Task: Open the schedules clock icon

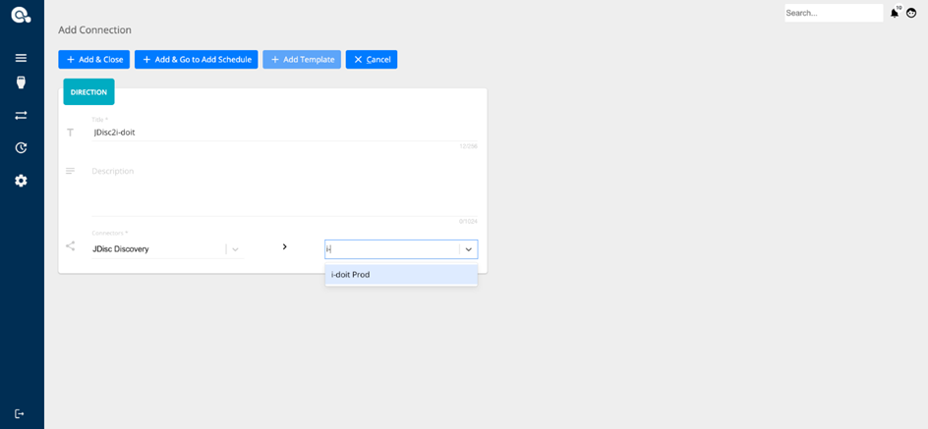Action: [21, 148]
